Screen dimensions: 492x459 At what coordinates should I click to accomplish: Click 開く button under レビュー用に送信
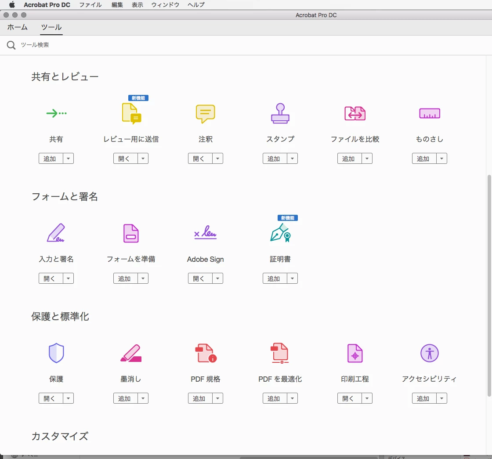click(x=126, y=159)
